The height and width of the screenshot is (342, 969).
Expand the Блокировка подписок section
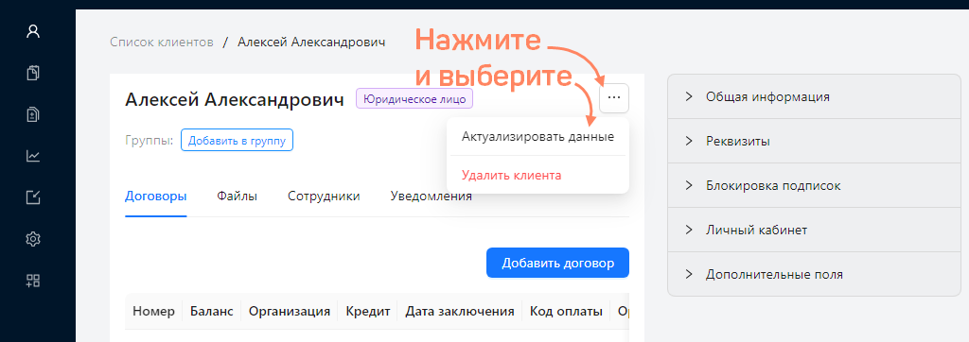[x=814, y=186]
